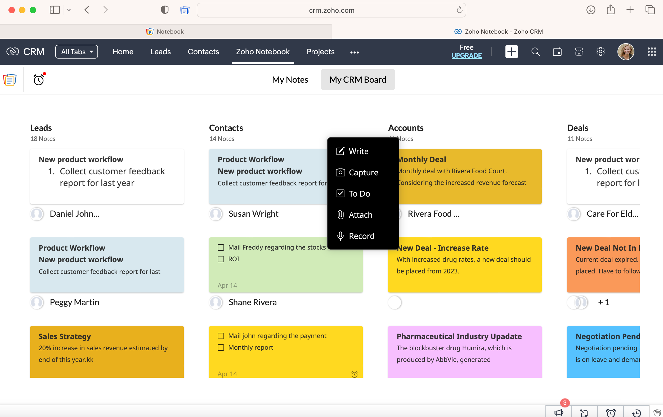The height and width of the screenshot is (417, 663).
Task: Open the marketplace store icon
Action: pyautogui.click(x=579, y=51)
